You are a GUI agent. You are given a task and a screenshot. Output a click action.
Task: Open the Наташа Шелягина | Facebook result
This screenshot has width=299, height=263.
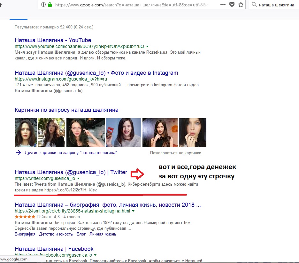(x=54, y=249)
